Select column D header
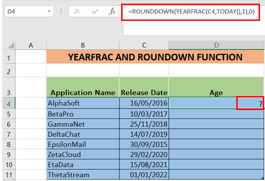The width and height of the screenshot is (265, 181). (216, 45)
